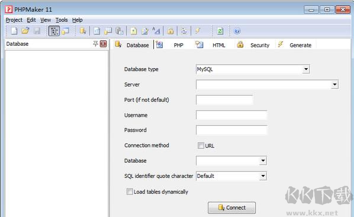Open SQL identifier quote character dropdown

tap(263, 176)
